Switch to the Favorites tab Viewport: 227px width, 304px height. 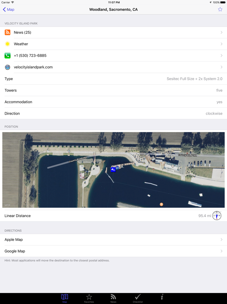89,298
